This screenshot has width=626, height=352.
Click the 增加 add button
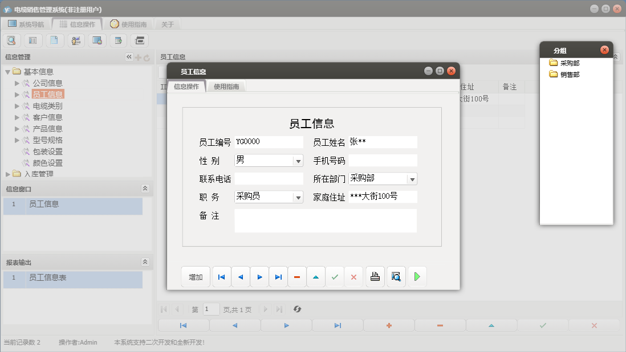[196, 276]
